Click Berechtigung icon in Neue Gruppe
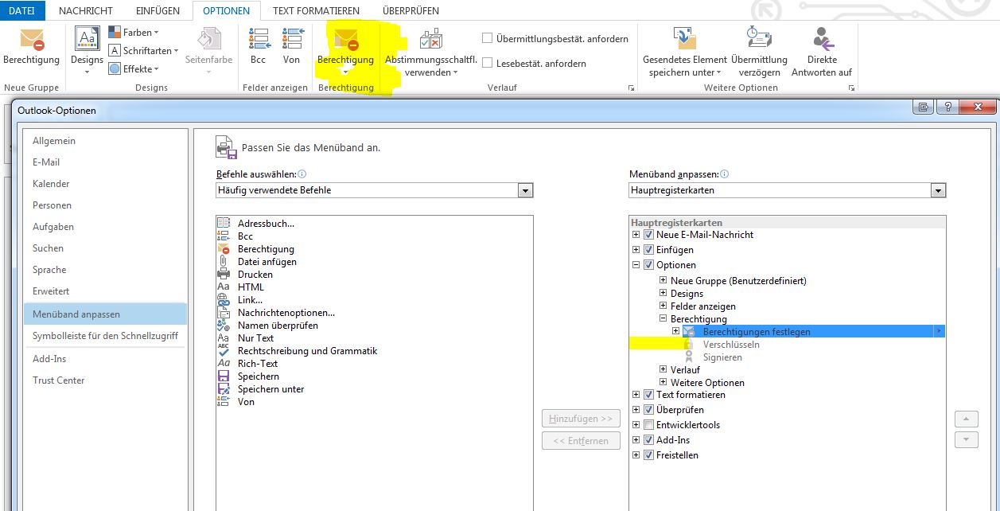Screen dimensions: 1000x511 [32, 40]
